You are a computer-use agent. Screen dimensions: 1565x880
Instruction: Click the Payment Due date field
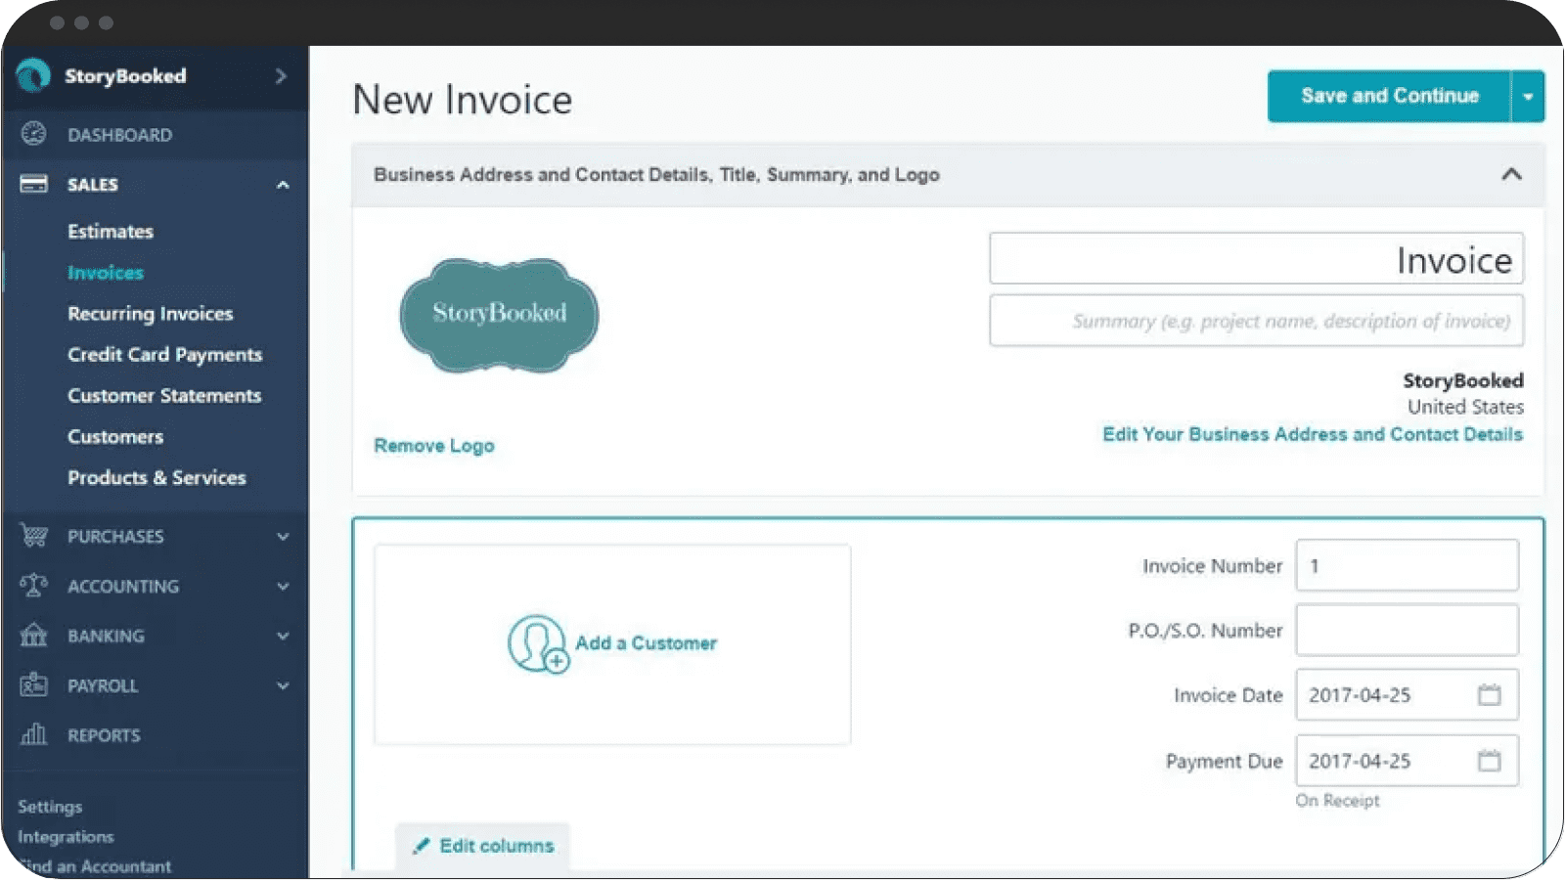click(1408, 761)
